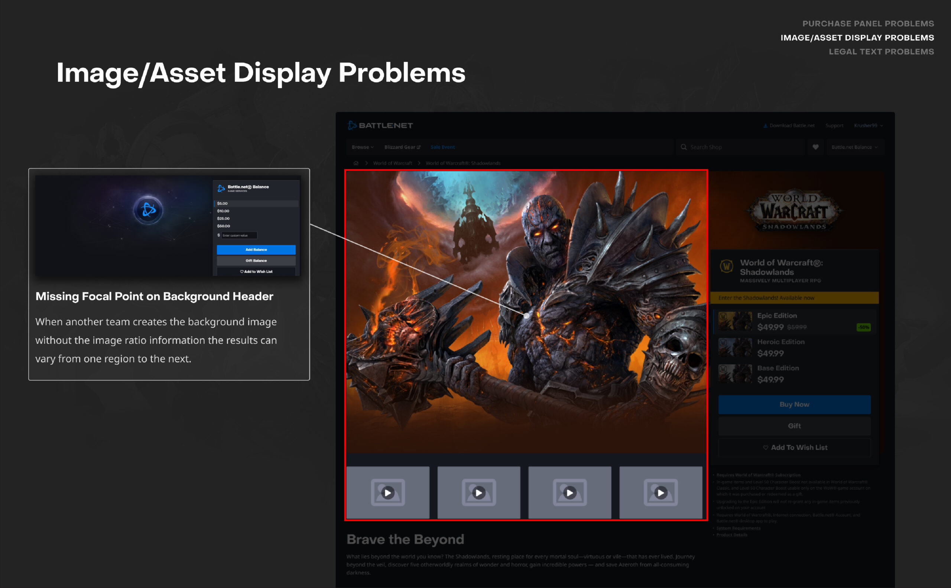Click the Add Balance button in inset
This screenshot has width=951, height=588.
tap(256, 250)
